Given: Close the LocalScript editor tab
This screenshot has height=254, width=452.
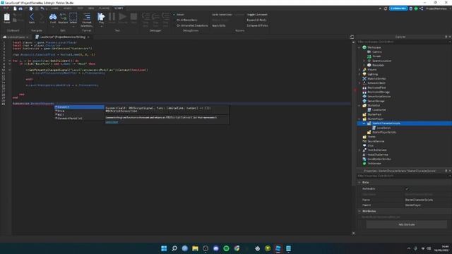Looking at the screenshot, I should (x=88, y=37).
